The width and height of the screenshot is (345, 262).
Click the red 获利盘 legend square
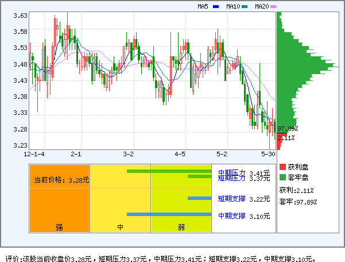282,167
